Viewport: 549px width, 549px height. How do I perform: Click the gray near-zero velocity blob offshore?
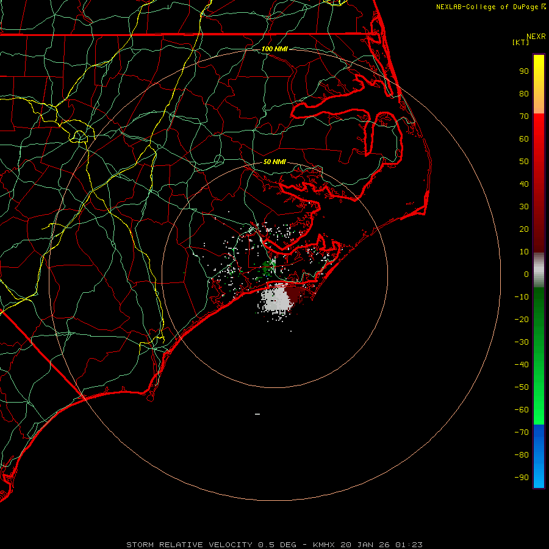point(275,300)
